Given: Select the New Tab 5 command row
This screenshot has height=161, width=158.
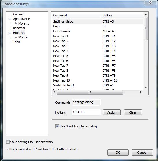Looking at the screenshot, I should pos(98,56).
